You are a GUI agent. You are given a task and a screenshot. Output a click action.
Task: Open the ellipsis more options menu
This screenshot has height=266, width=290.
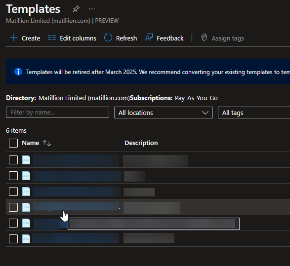(x=92, y=9)
